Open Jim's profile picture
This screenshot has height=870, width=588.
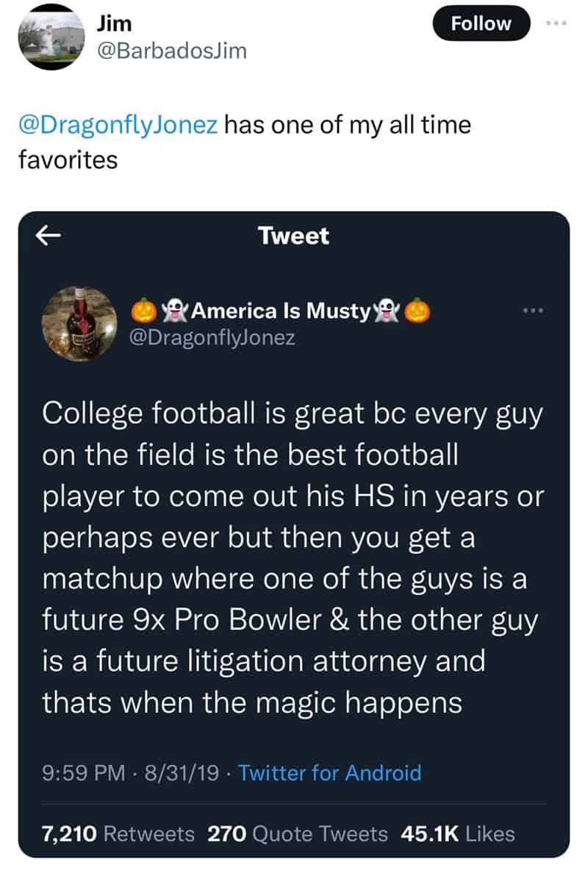point(49,38)
